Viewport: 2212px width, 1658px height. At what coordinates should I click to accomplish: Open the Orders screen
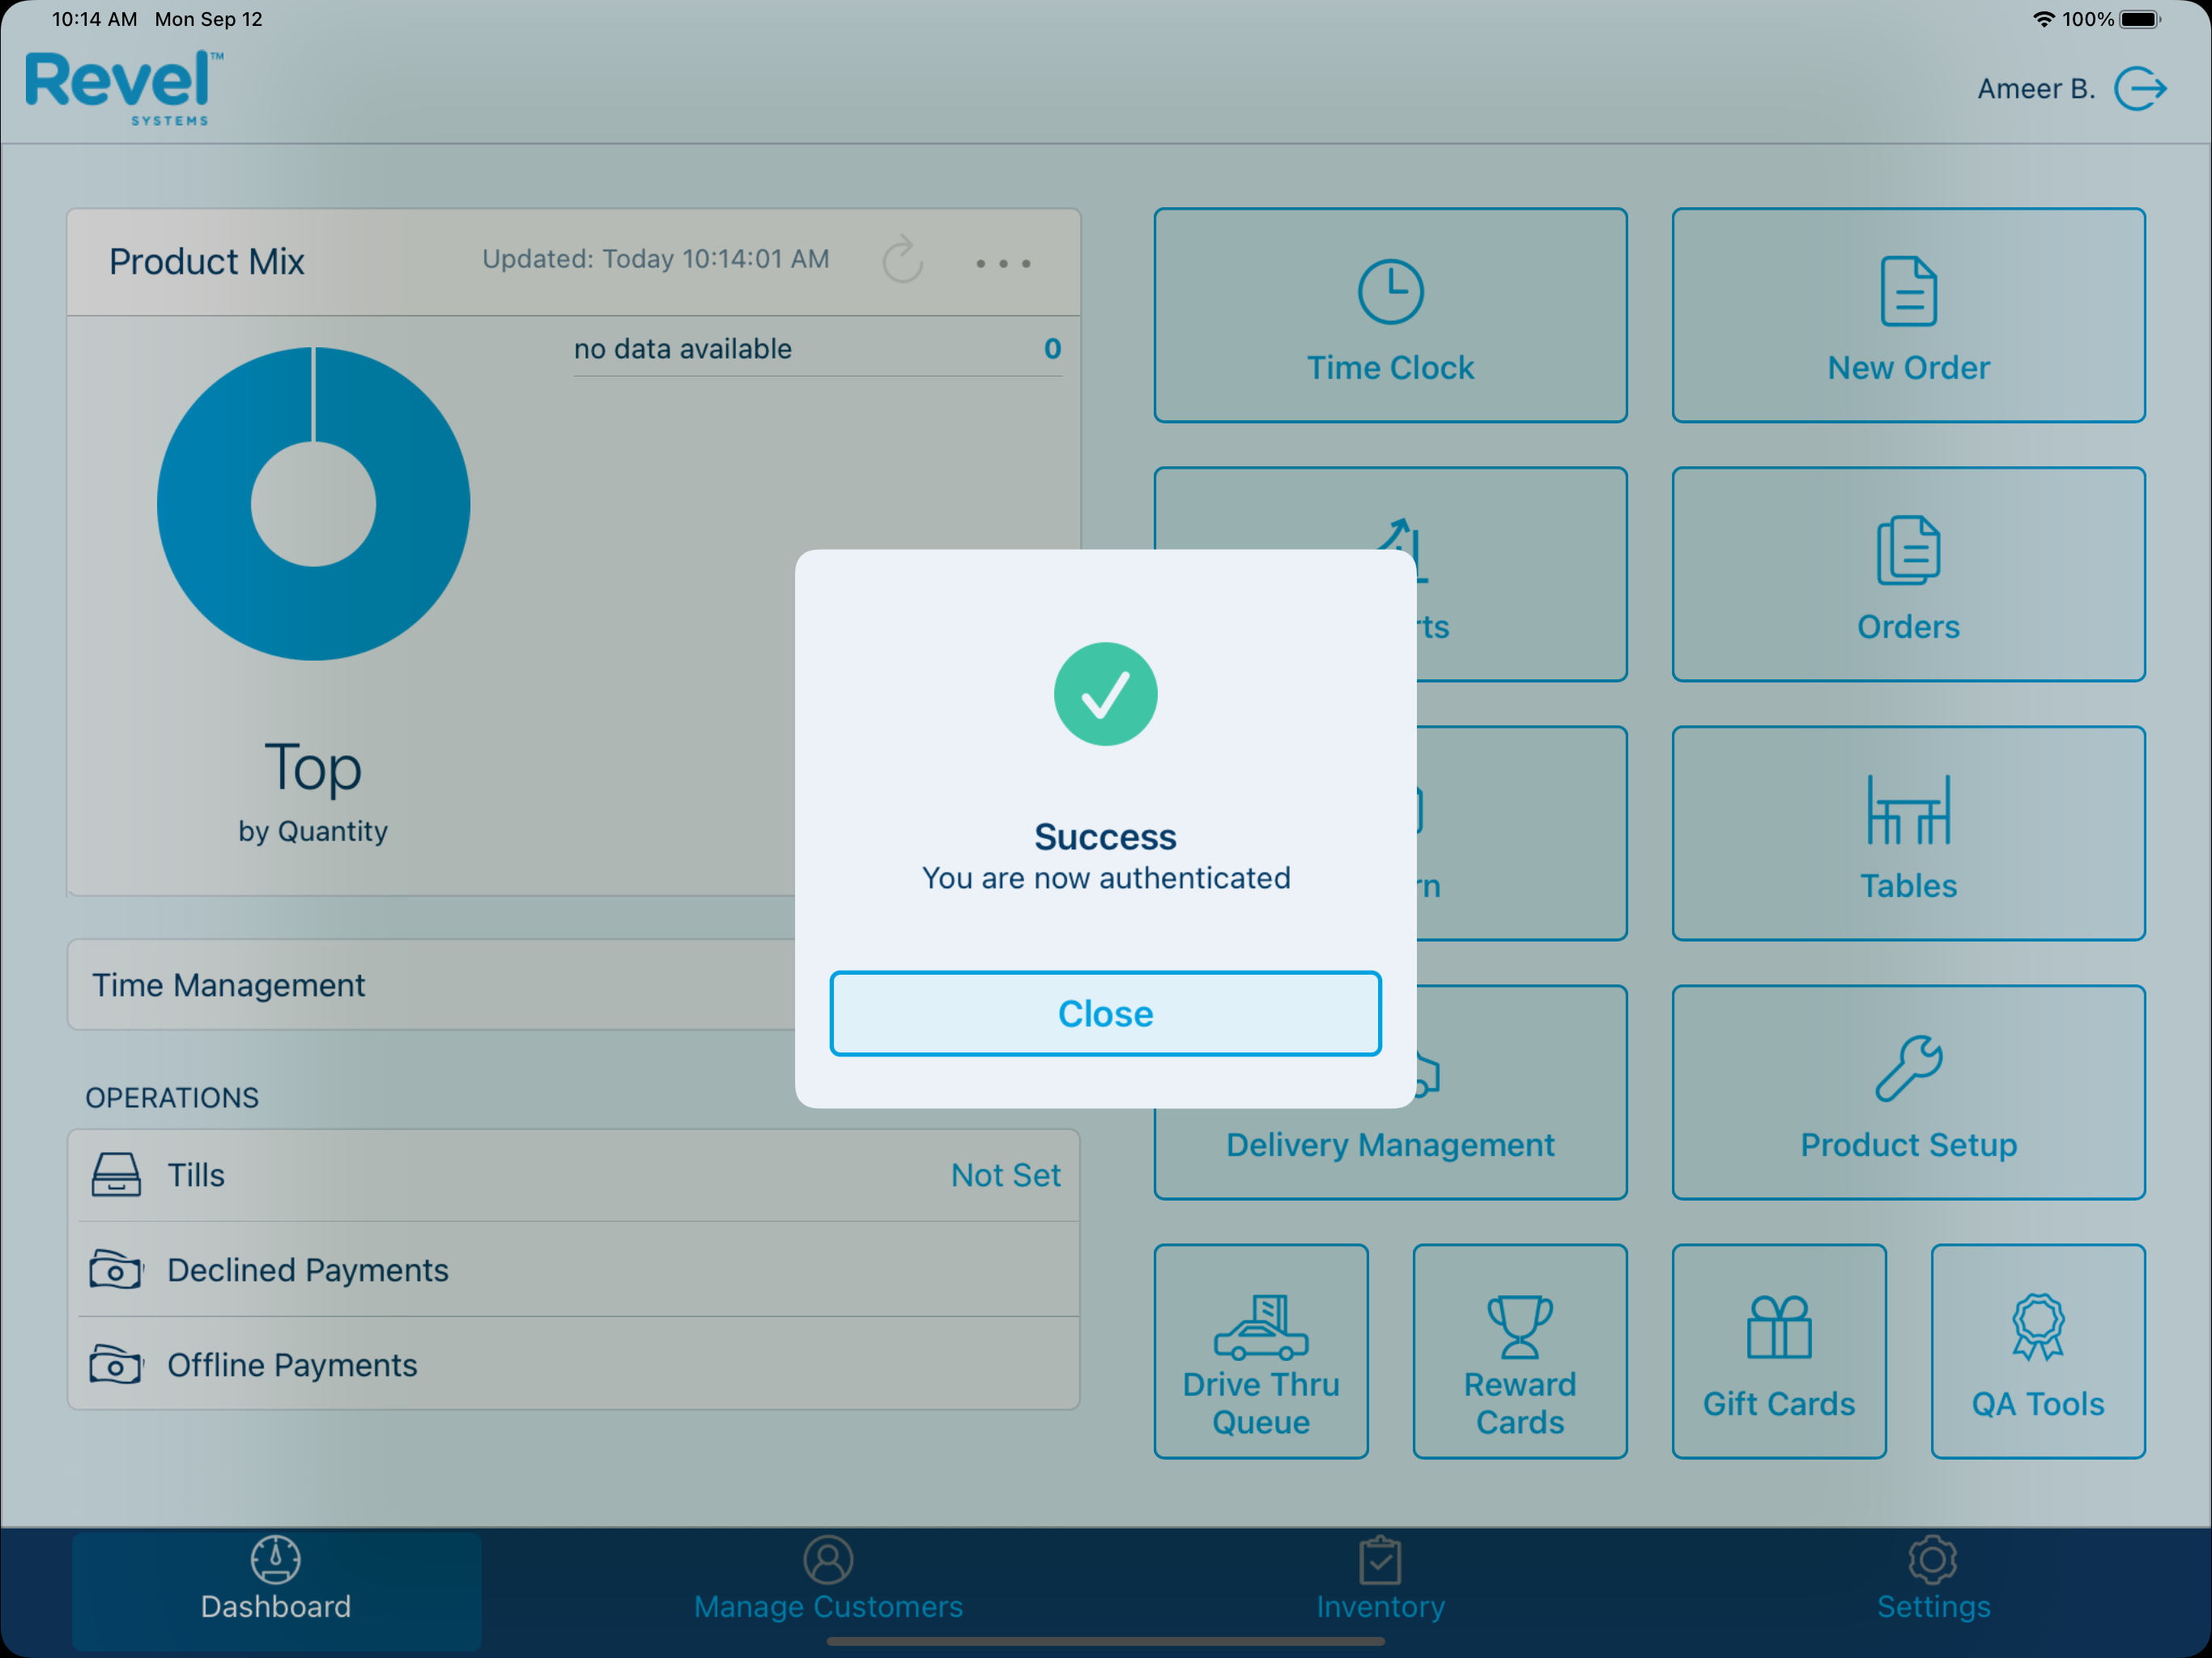pos(1907,573)
